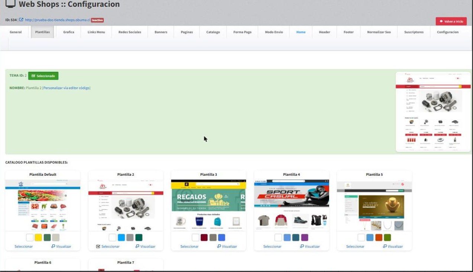473x272 pixels.
Task: Open the Configuracion tab
Action: coord(448,32)
